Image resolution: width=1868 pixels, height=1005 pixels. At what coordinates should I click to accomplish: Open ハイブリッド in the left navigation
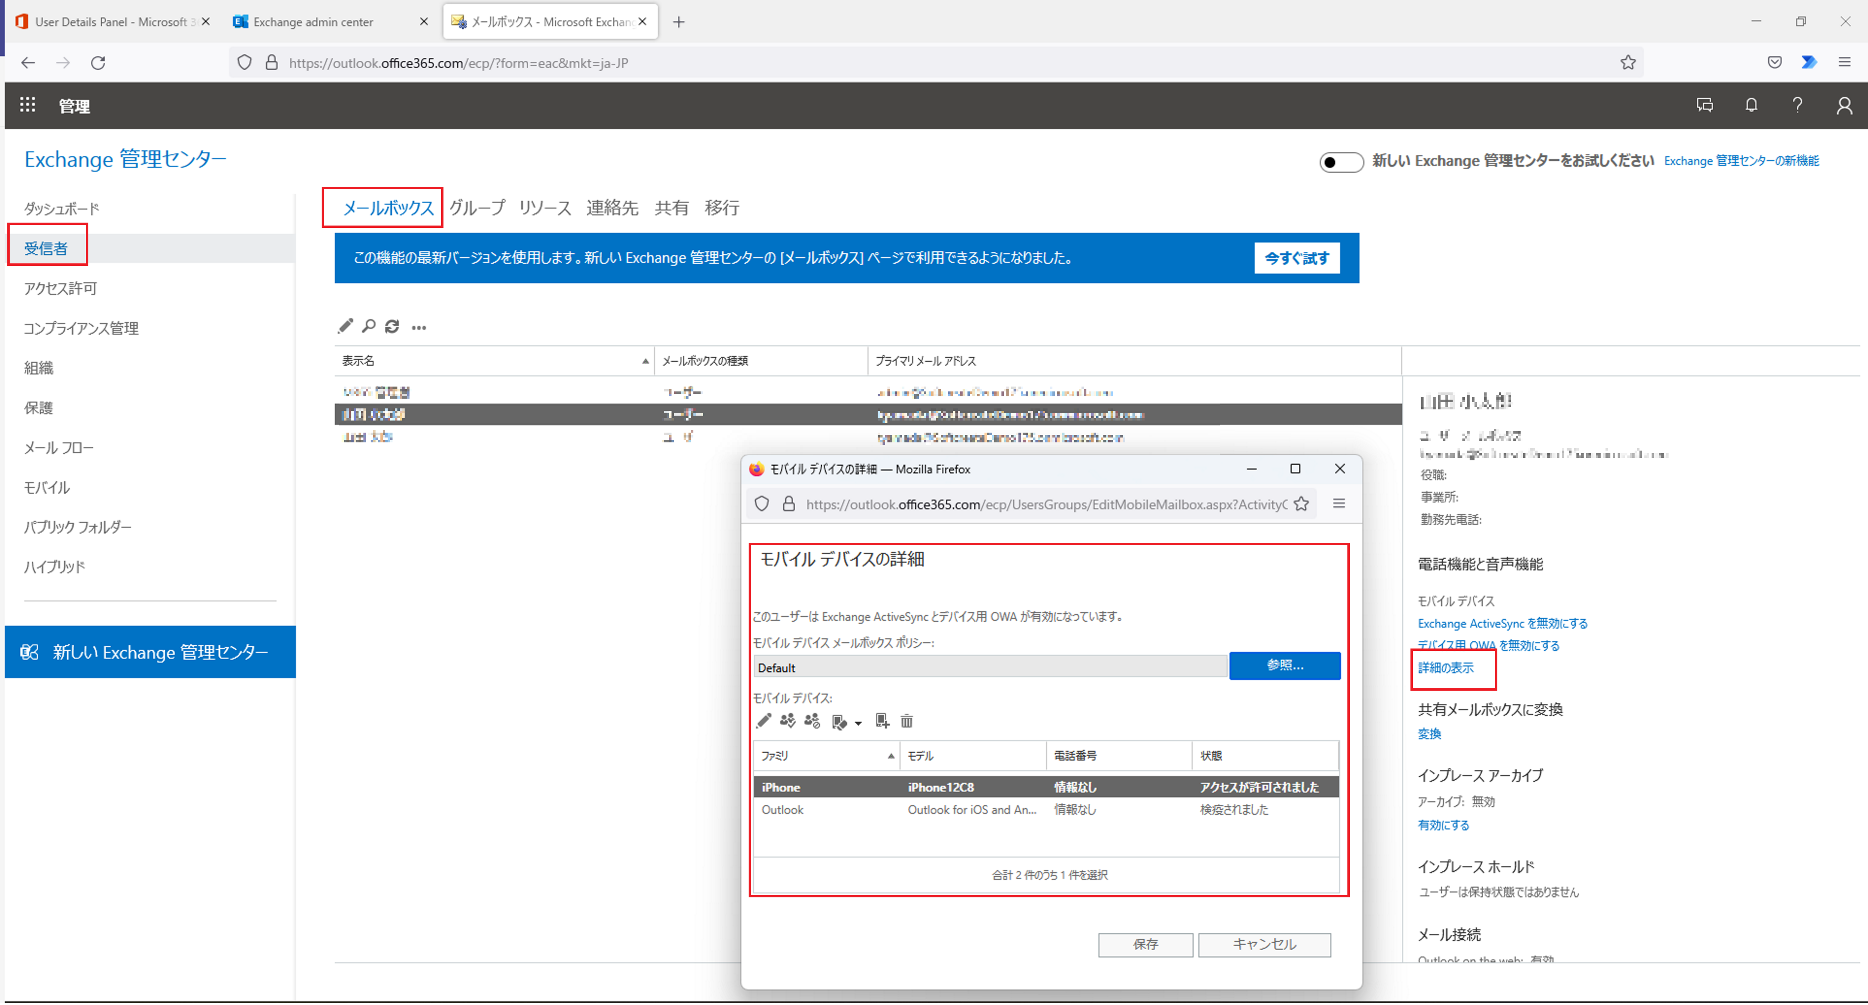(54, 567)
